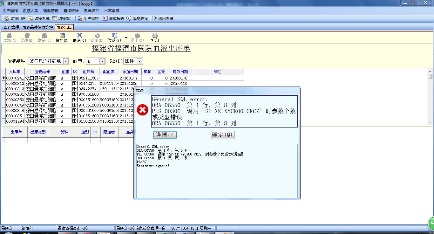Select stock row 00000812
The height and width of the screenshot is (234, 434).
point(123,83)
